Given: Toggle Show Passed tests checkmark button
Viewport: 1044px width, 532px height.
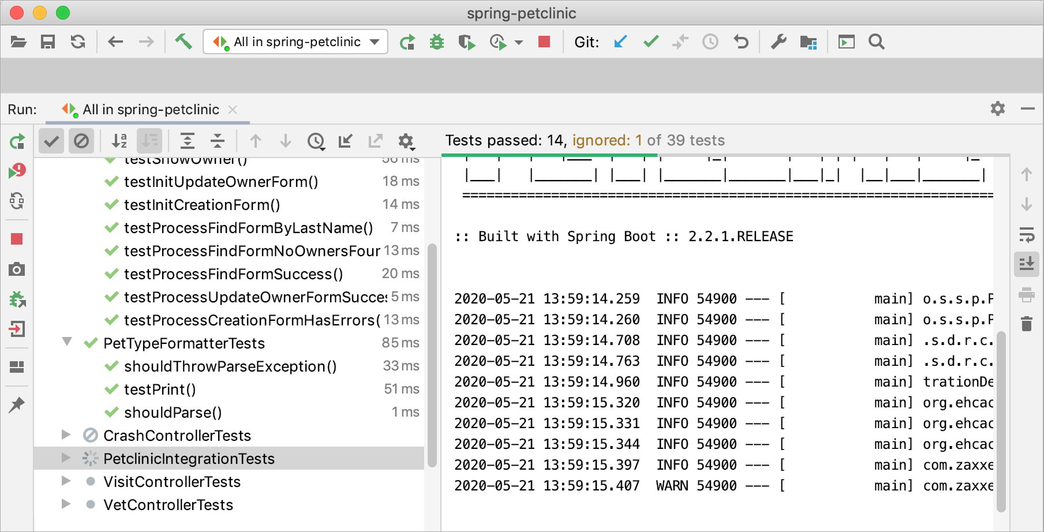Looking at the screenshot, I should pyautogui.click(x=51, y=141).
